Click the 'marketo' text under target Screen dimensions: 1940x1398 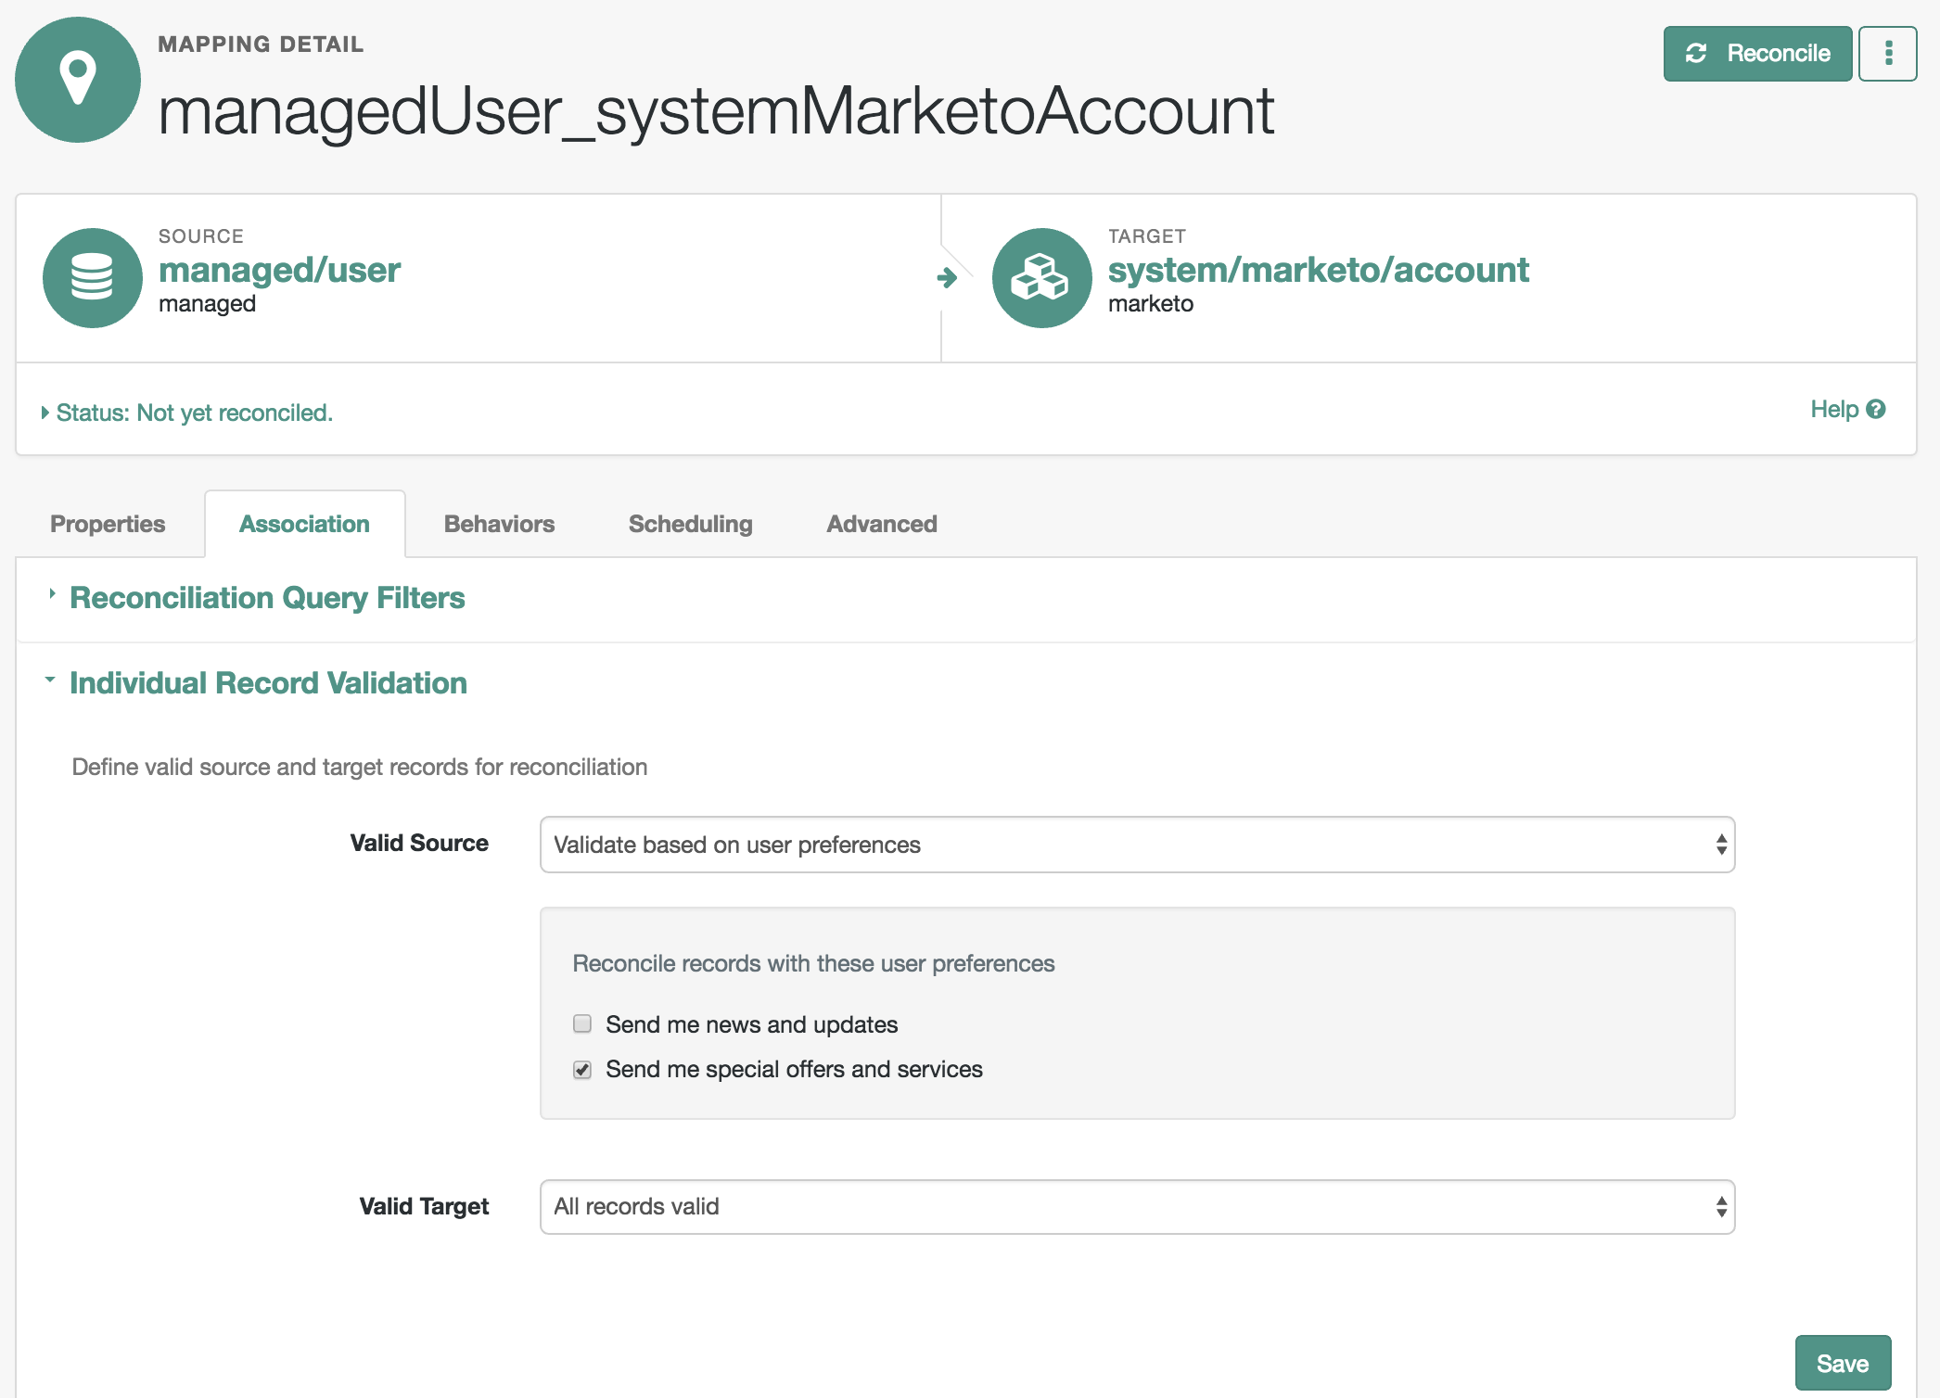click(x=1151, y=304)
